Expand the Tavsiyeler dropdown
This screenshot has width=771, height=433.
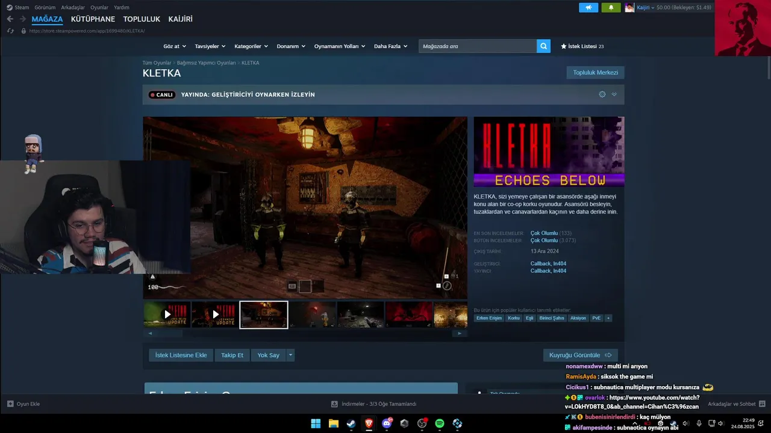(x=210, y=46)
